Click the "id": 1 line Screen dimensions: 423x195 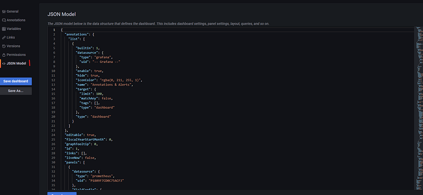[x=72, y=148]
